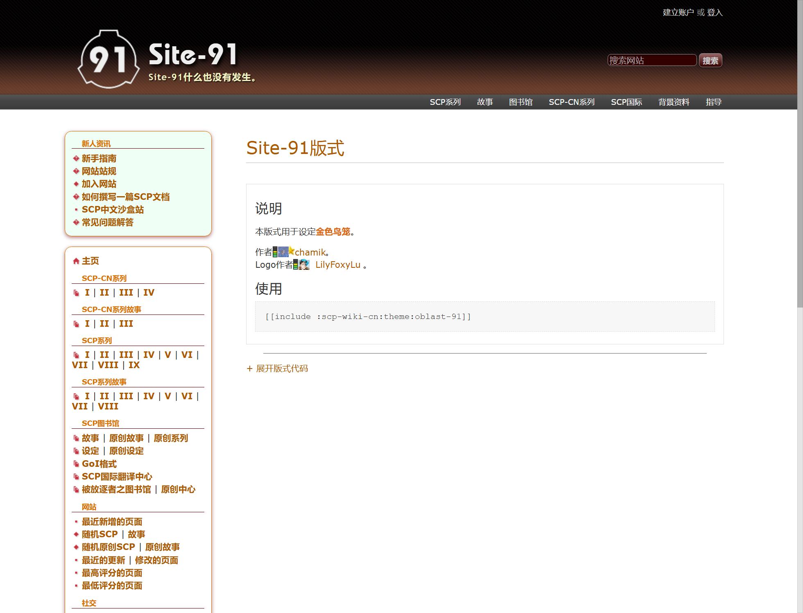Open the 图书馆 navigation menu item
The image size is (803, 613).
[520, 102]
